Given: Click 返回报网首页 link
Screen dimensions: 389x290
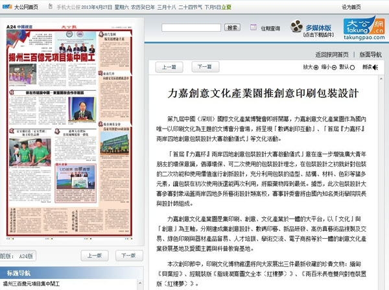Looking at the screenshot, I should tap(332, 54).
